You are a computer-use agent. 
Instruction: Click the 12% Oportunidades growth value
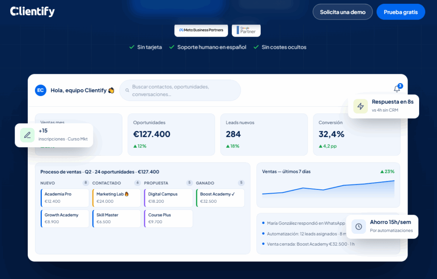click(x=140, y=146)
